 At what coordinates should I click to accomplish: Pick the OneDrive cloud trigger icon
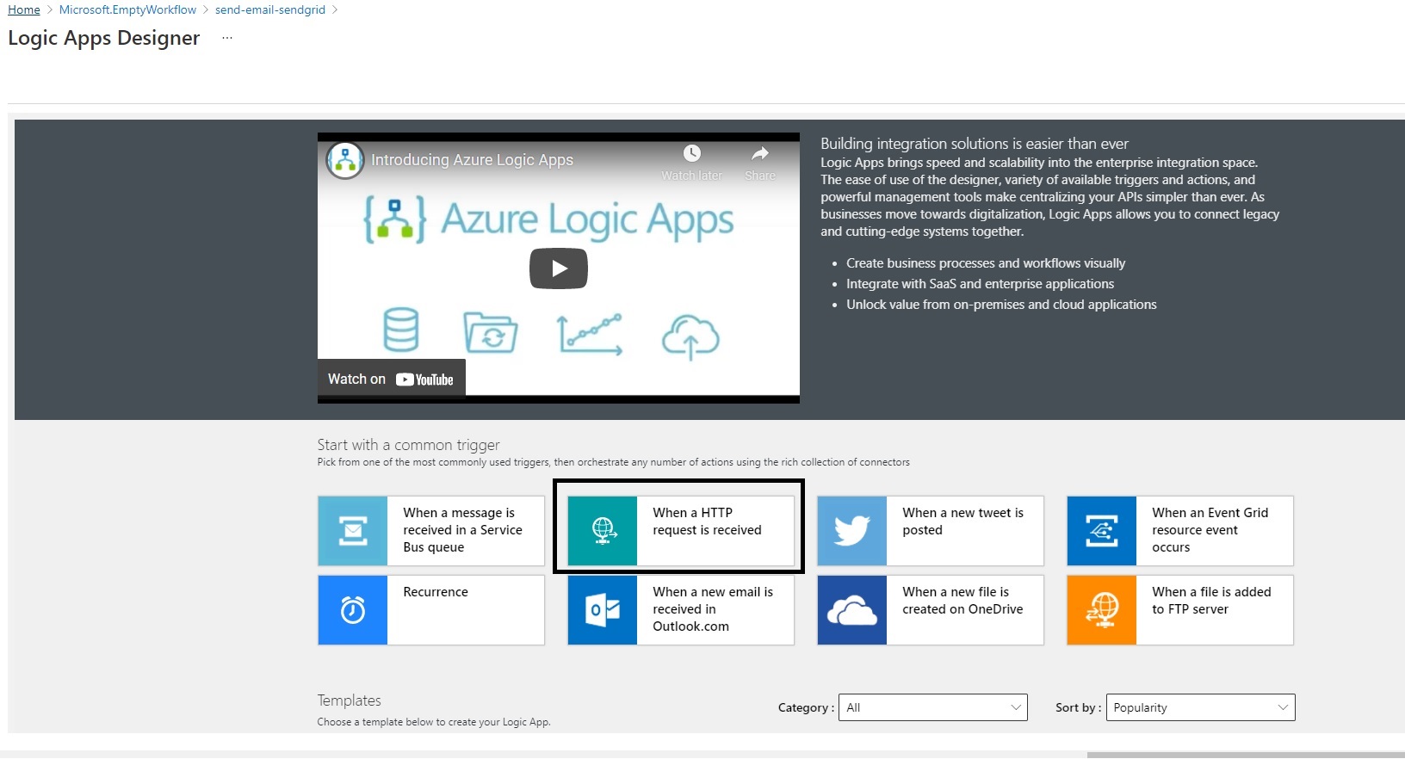(852, 610)
